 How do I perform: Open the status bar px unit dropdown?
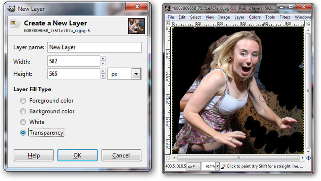tap(193, 166)
